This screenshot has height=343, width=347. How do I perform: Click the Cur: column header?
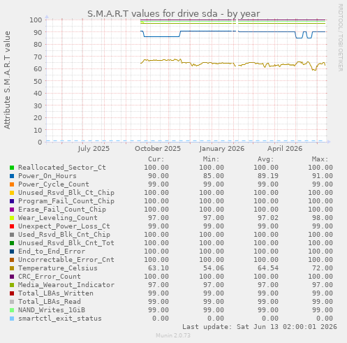(156, 159)
